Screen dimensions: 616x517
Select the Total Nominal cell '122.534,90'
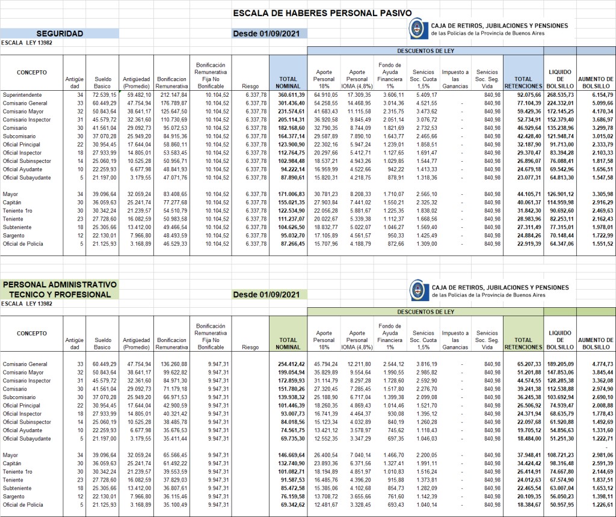point(291,211)
